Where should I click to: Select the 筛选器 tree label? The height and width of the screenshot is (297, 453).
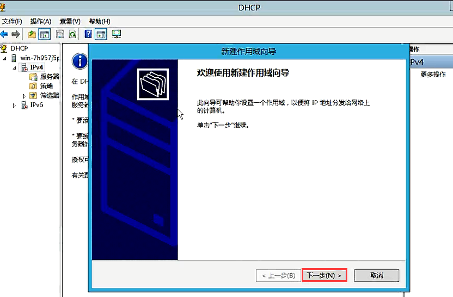tap(50, 95)
